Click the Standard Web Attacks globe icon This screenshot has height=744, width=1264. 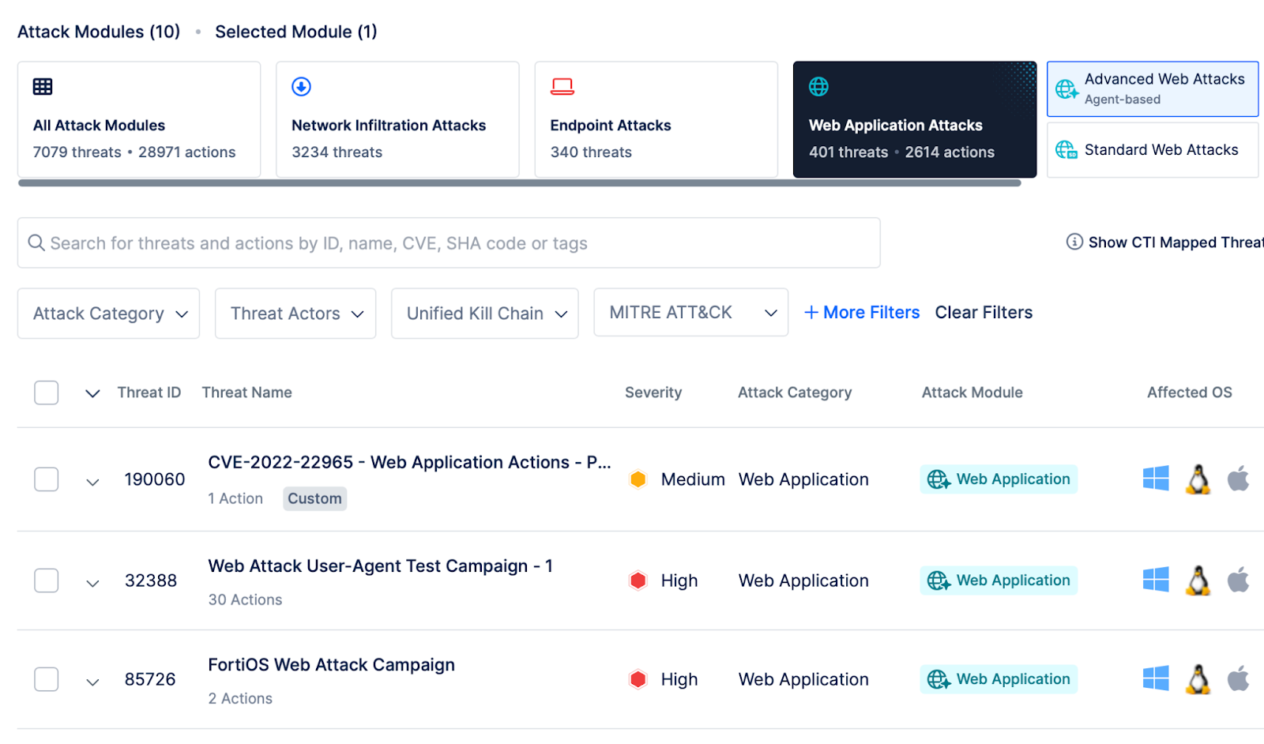tap(1066, 149)
